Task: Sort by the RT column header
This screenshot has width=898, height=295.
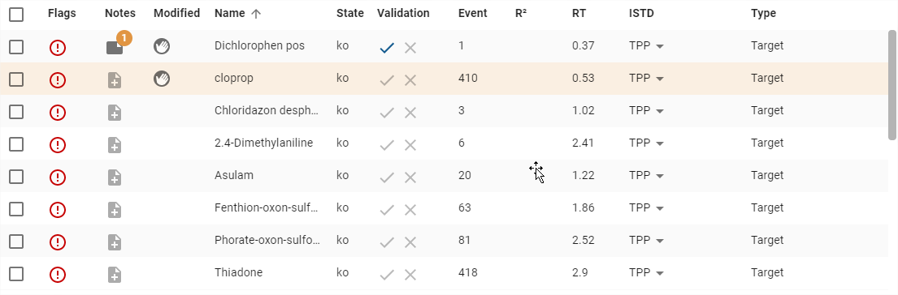Action: pos(579,14)
